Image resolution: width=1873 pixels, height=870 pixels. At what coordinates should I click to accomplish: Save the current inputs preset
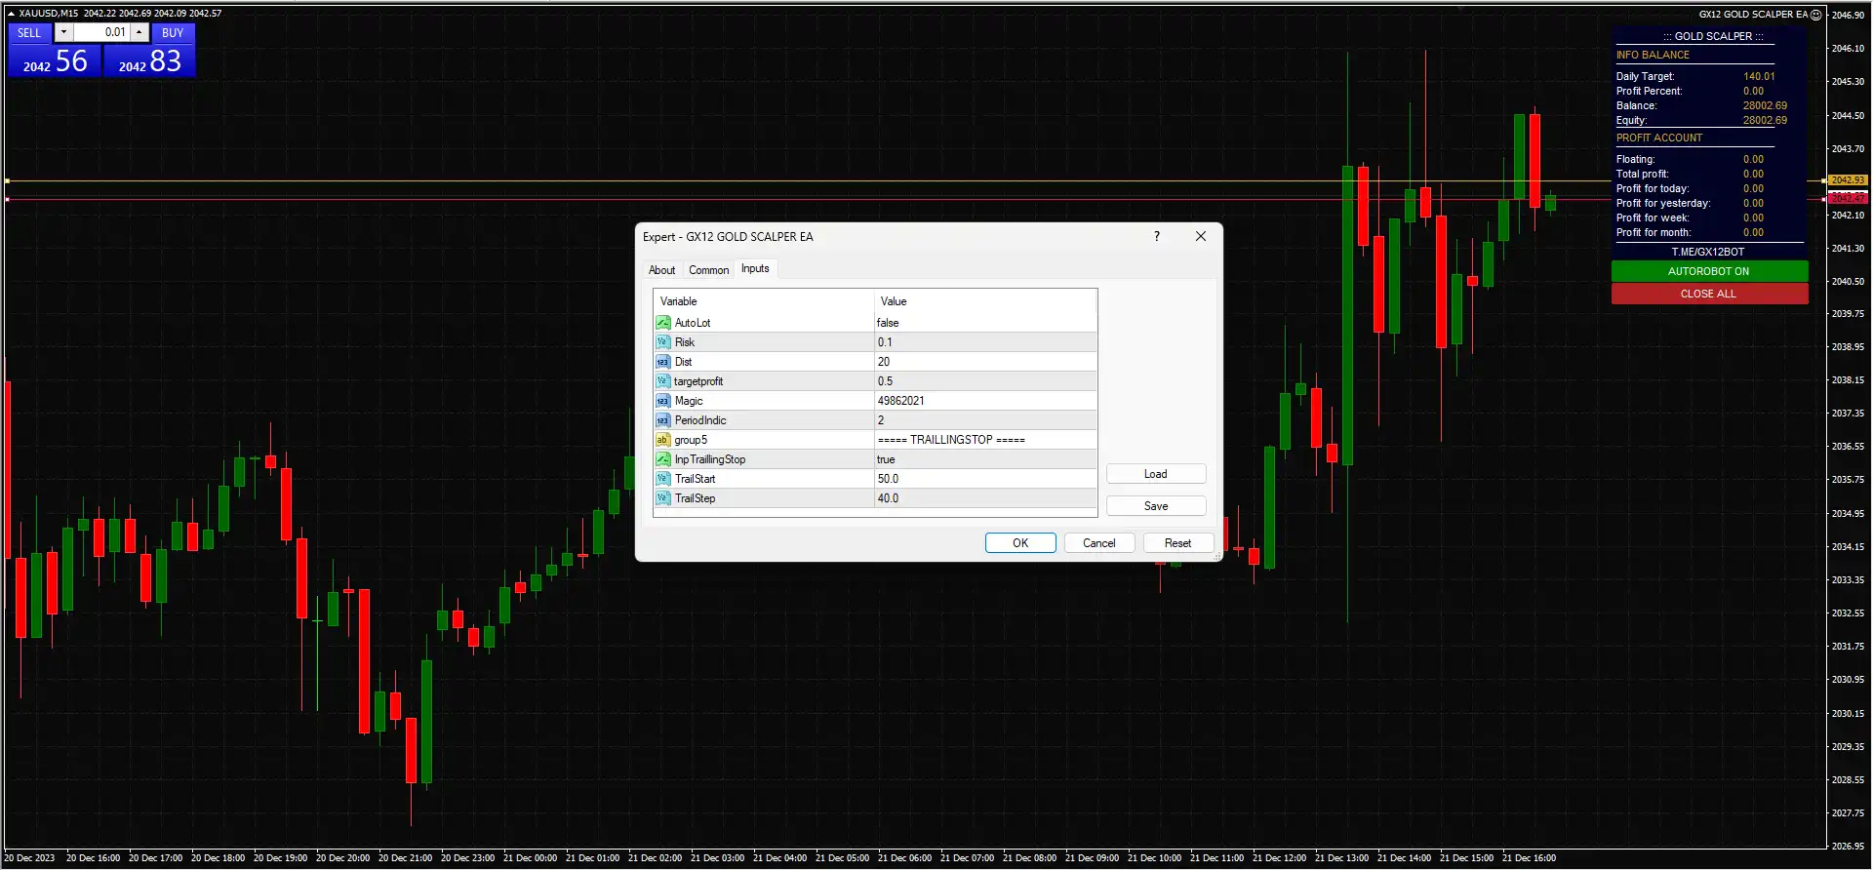1156,506
